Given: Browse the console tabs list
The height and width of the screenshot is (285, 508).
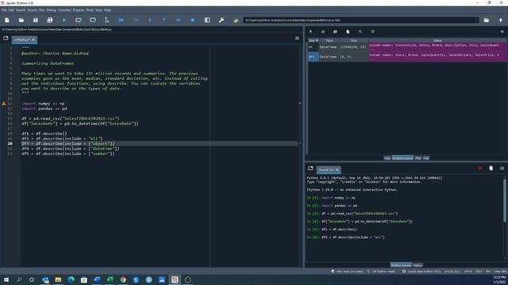Looking at the screenshot, I should click(310, 169).
